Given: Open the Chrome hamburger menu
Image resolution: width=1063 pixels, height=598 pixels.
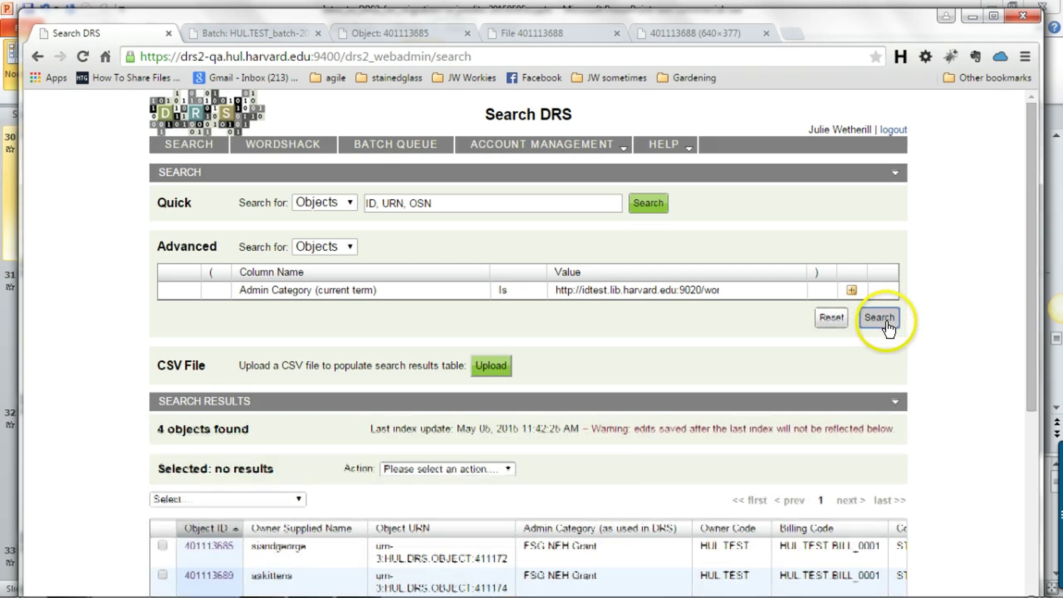Looking at the screenshot, I should (1025, 56).
